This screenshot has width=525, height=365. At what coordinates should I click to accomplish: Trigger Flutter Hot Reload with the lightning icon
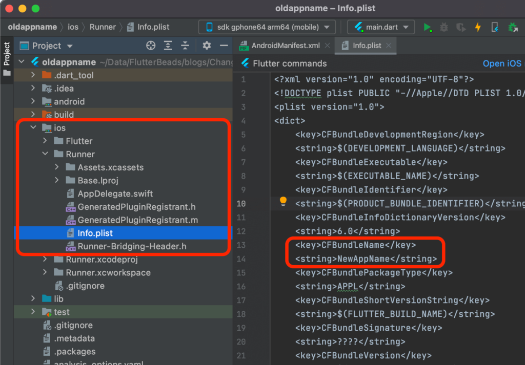coord(478,27)
